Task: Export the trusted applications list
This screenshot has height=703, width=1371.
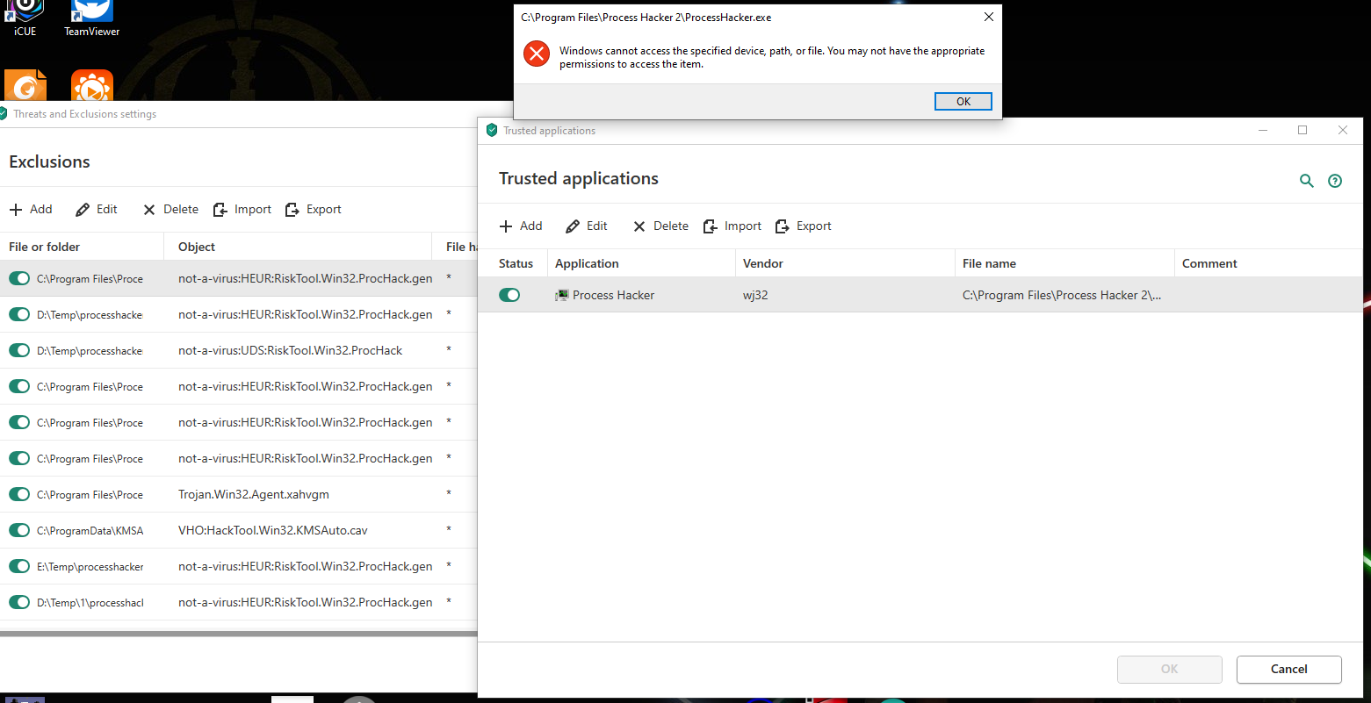Action: [804, 226]
